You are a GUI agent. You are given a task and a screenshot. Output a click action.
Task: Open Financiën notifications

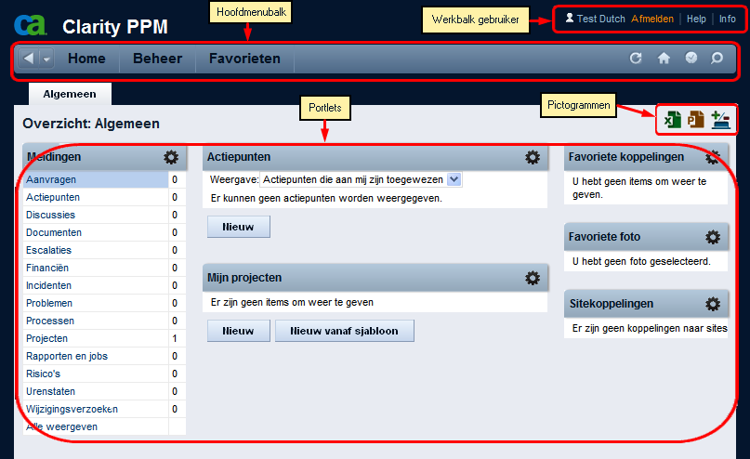47,268
